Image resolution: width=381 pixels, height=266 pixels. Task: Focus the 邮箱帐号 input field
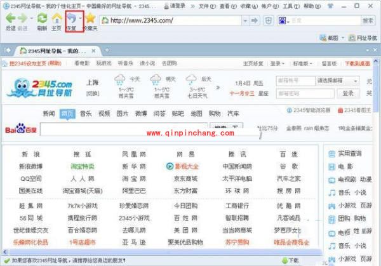click(296, 81)
